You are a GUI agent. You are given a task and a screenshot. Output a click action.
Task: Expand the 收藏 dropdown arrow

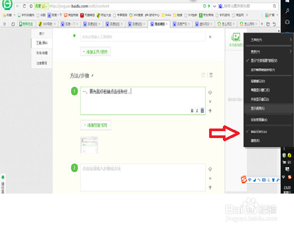14,15
